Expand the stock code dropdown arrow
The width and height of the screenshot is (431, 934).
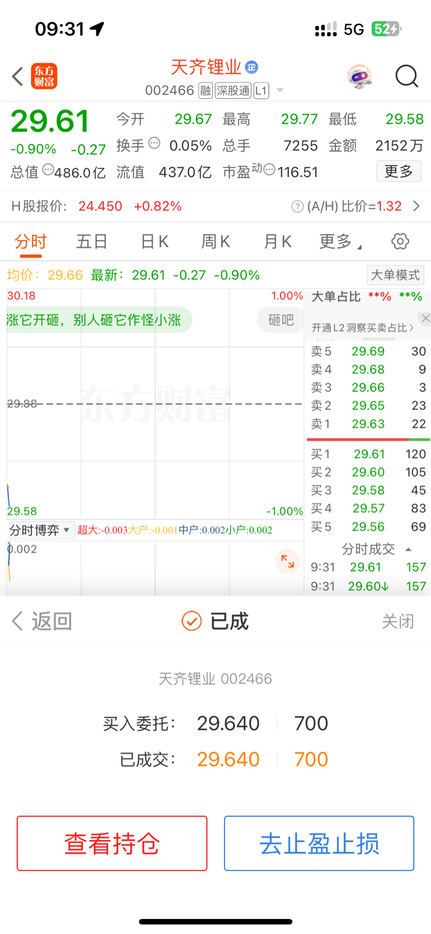coord(279,90)
